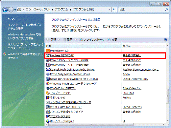
Task: Open the 整理 dropdown menu
Action: pos(59,40)
